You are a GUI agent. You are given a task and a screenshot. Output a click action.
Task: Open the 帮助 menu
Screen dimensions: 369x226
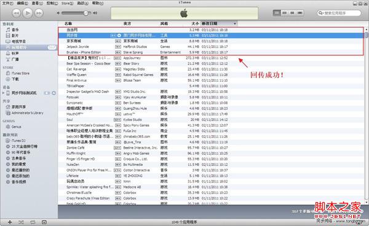coord(97,3)
